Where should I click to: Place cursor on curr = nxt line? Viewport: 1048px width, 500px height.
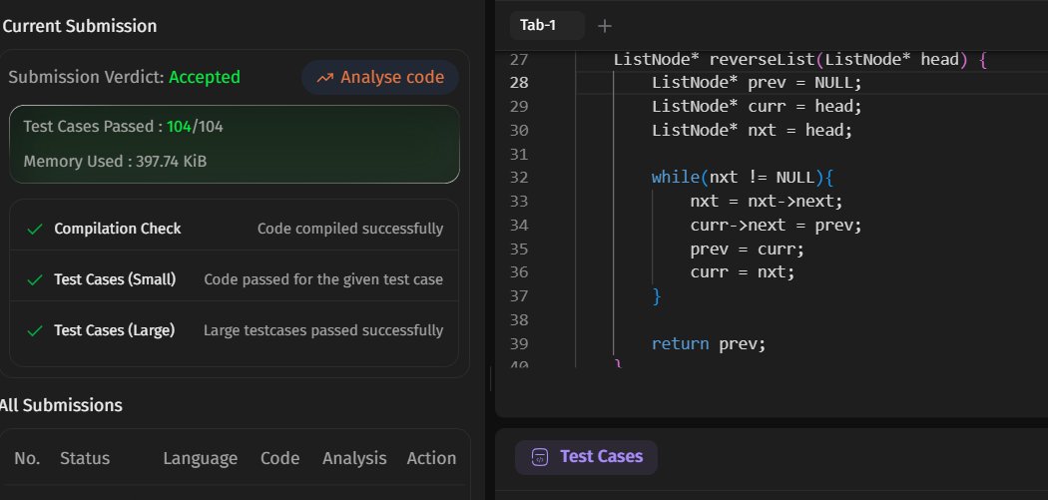(x=744, y=272)
